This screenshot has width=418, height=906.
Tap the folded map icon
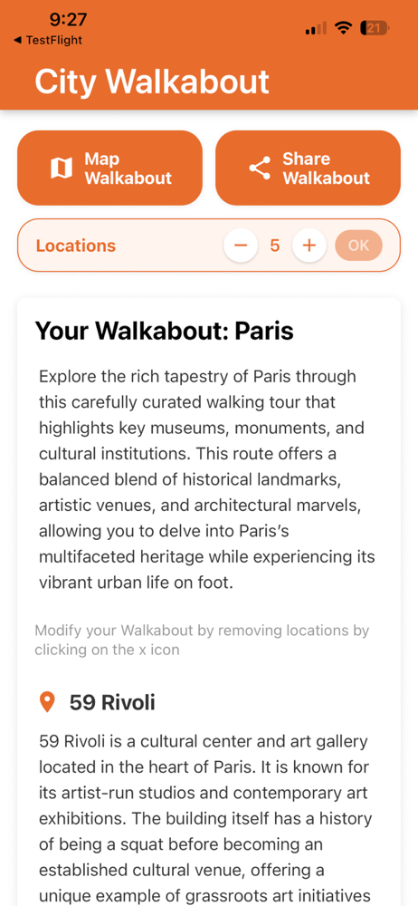coord(62,169)
